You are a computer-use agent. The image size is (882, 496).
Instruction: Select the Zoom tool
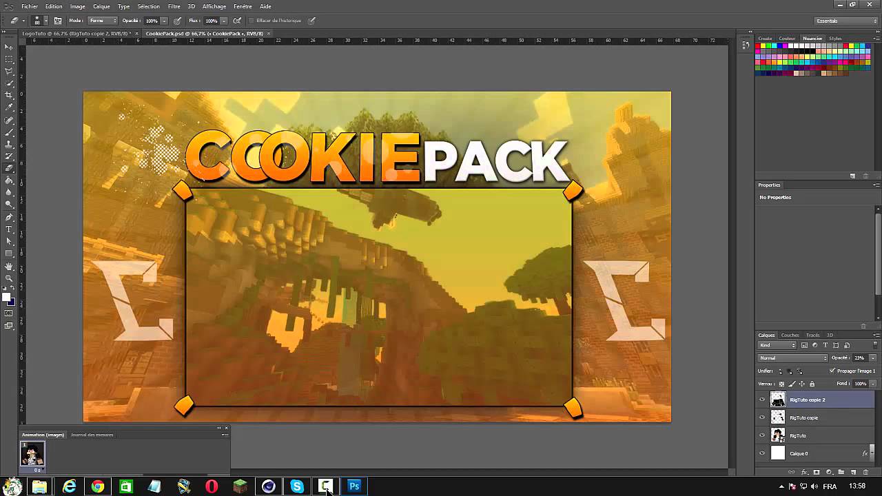[x=9, y=278]
